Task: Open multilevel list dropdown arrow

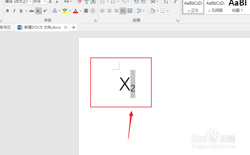Action: click(128, 2)
